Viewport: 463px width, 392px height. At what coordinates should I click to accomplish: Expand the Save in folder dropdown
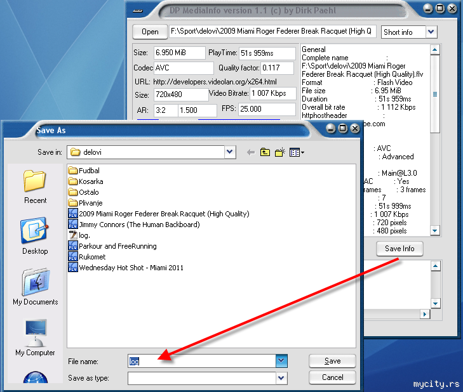click(230, 152)
